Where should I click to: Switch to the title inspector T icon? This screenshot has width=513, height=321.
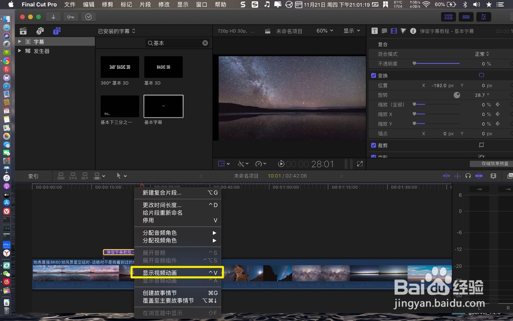[x=374, y=31]
